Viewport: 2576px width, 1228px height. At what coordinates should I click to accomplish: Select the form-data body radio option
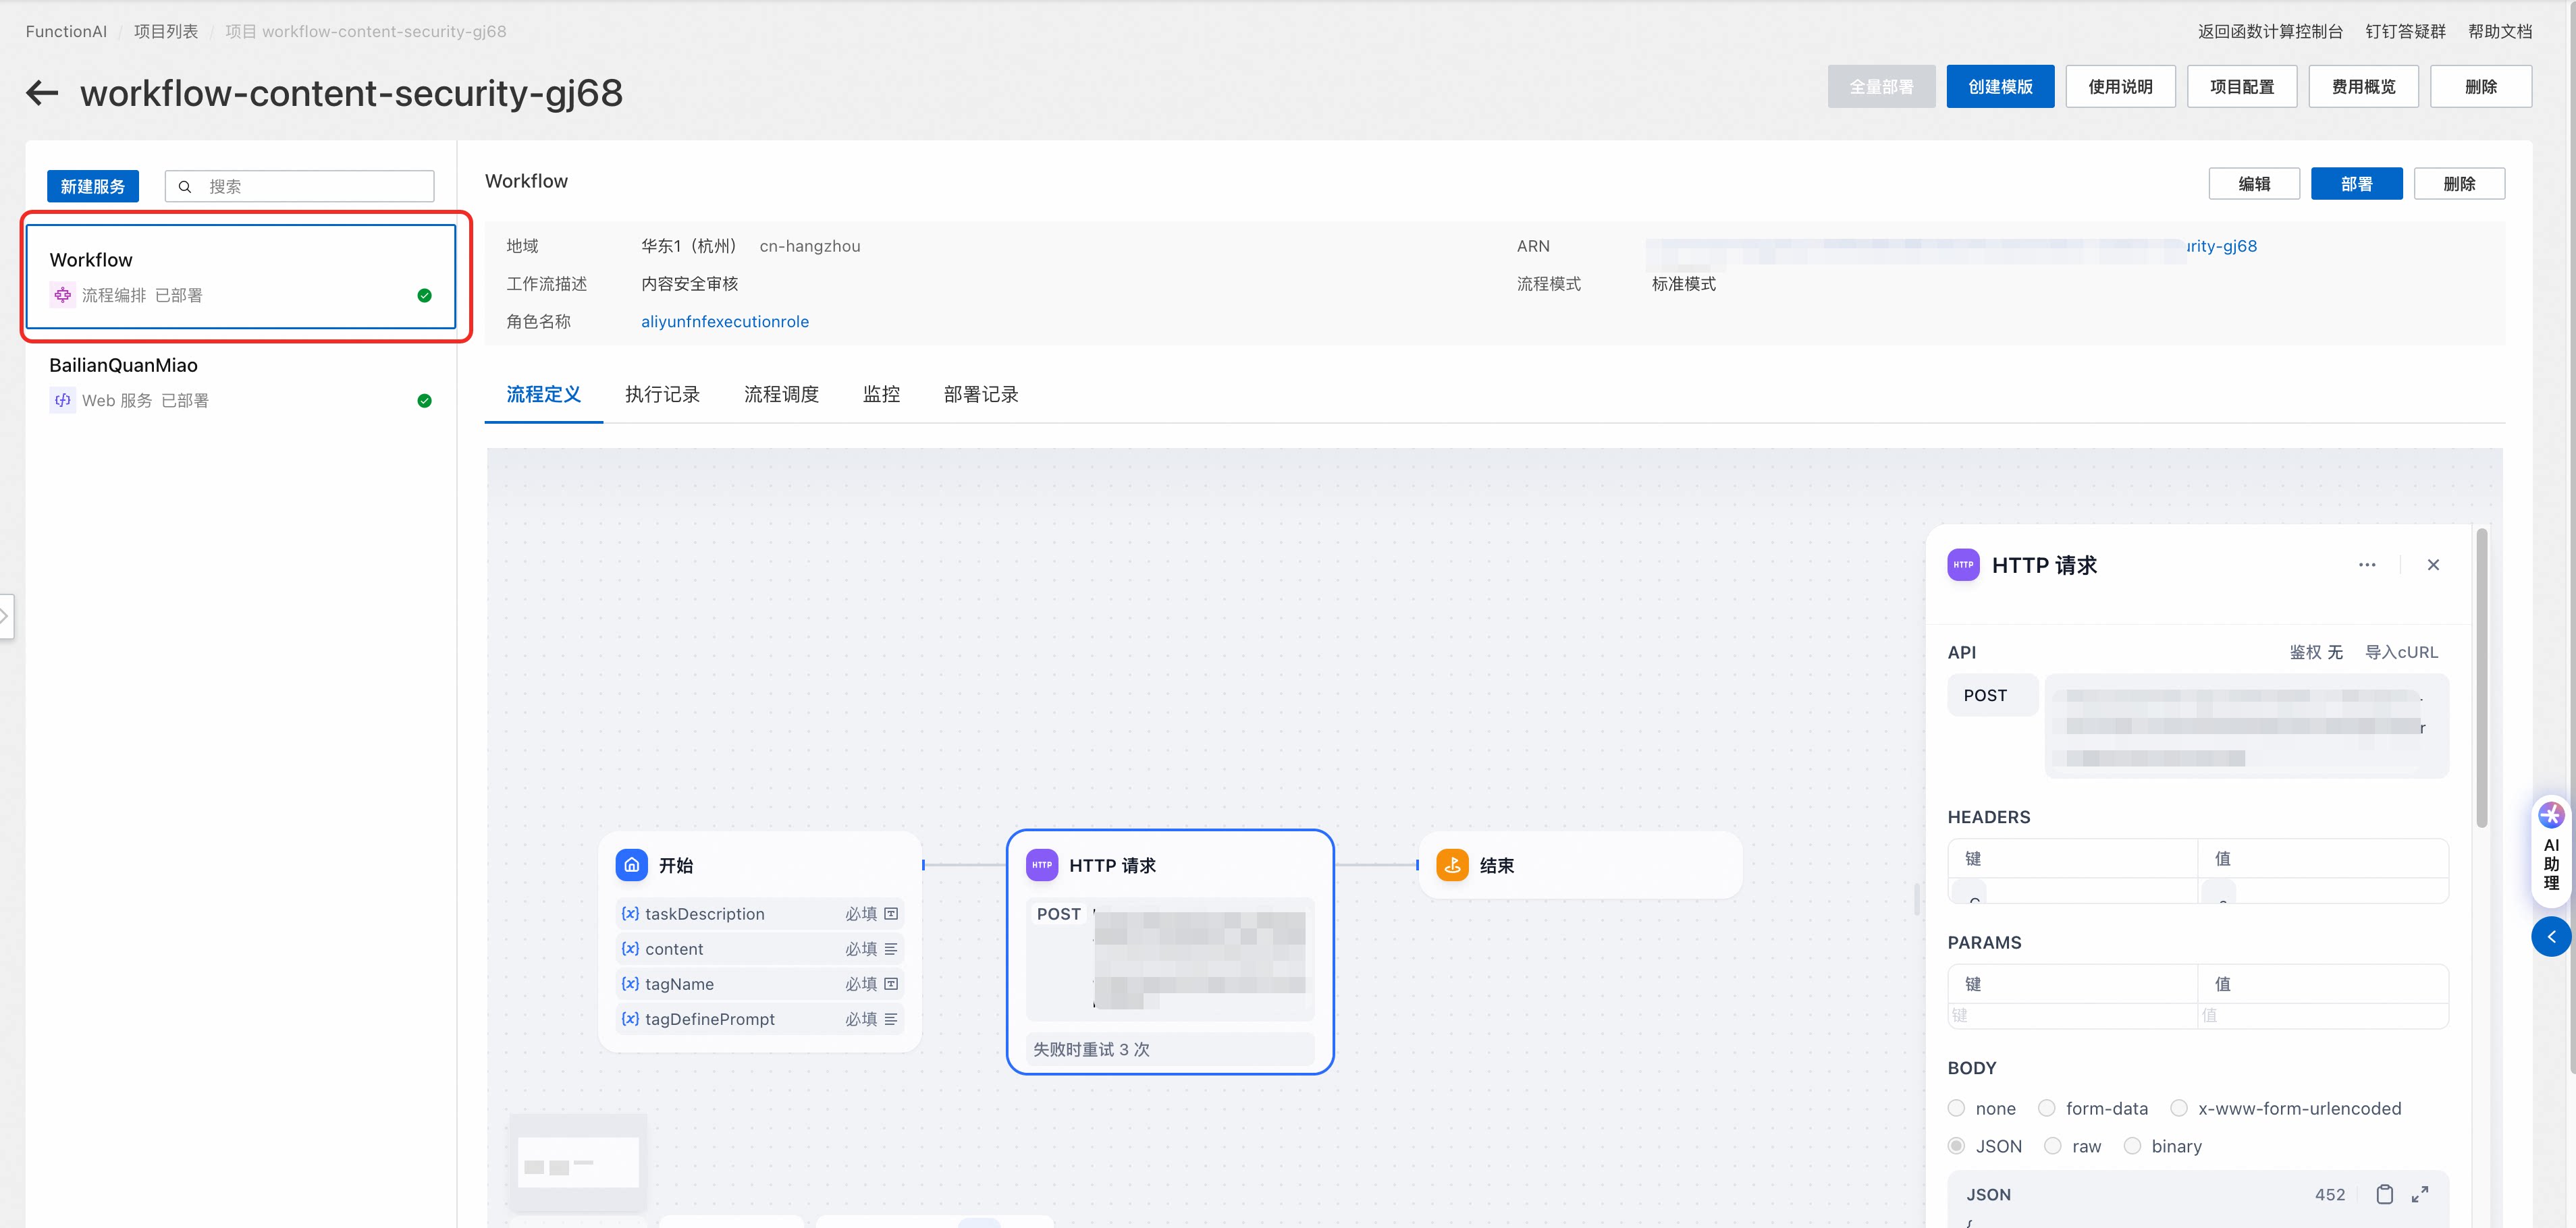click(x=2047, y=1108)
